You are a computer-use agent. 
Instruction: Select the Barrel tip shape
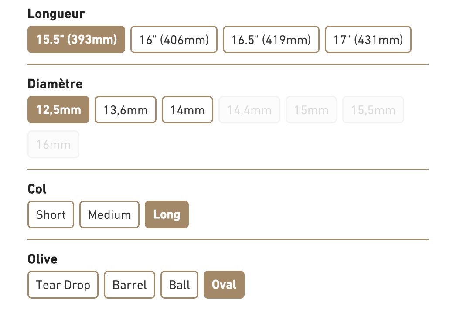click(129, 285)
